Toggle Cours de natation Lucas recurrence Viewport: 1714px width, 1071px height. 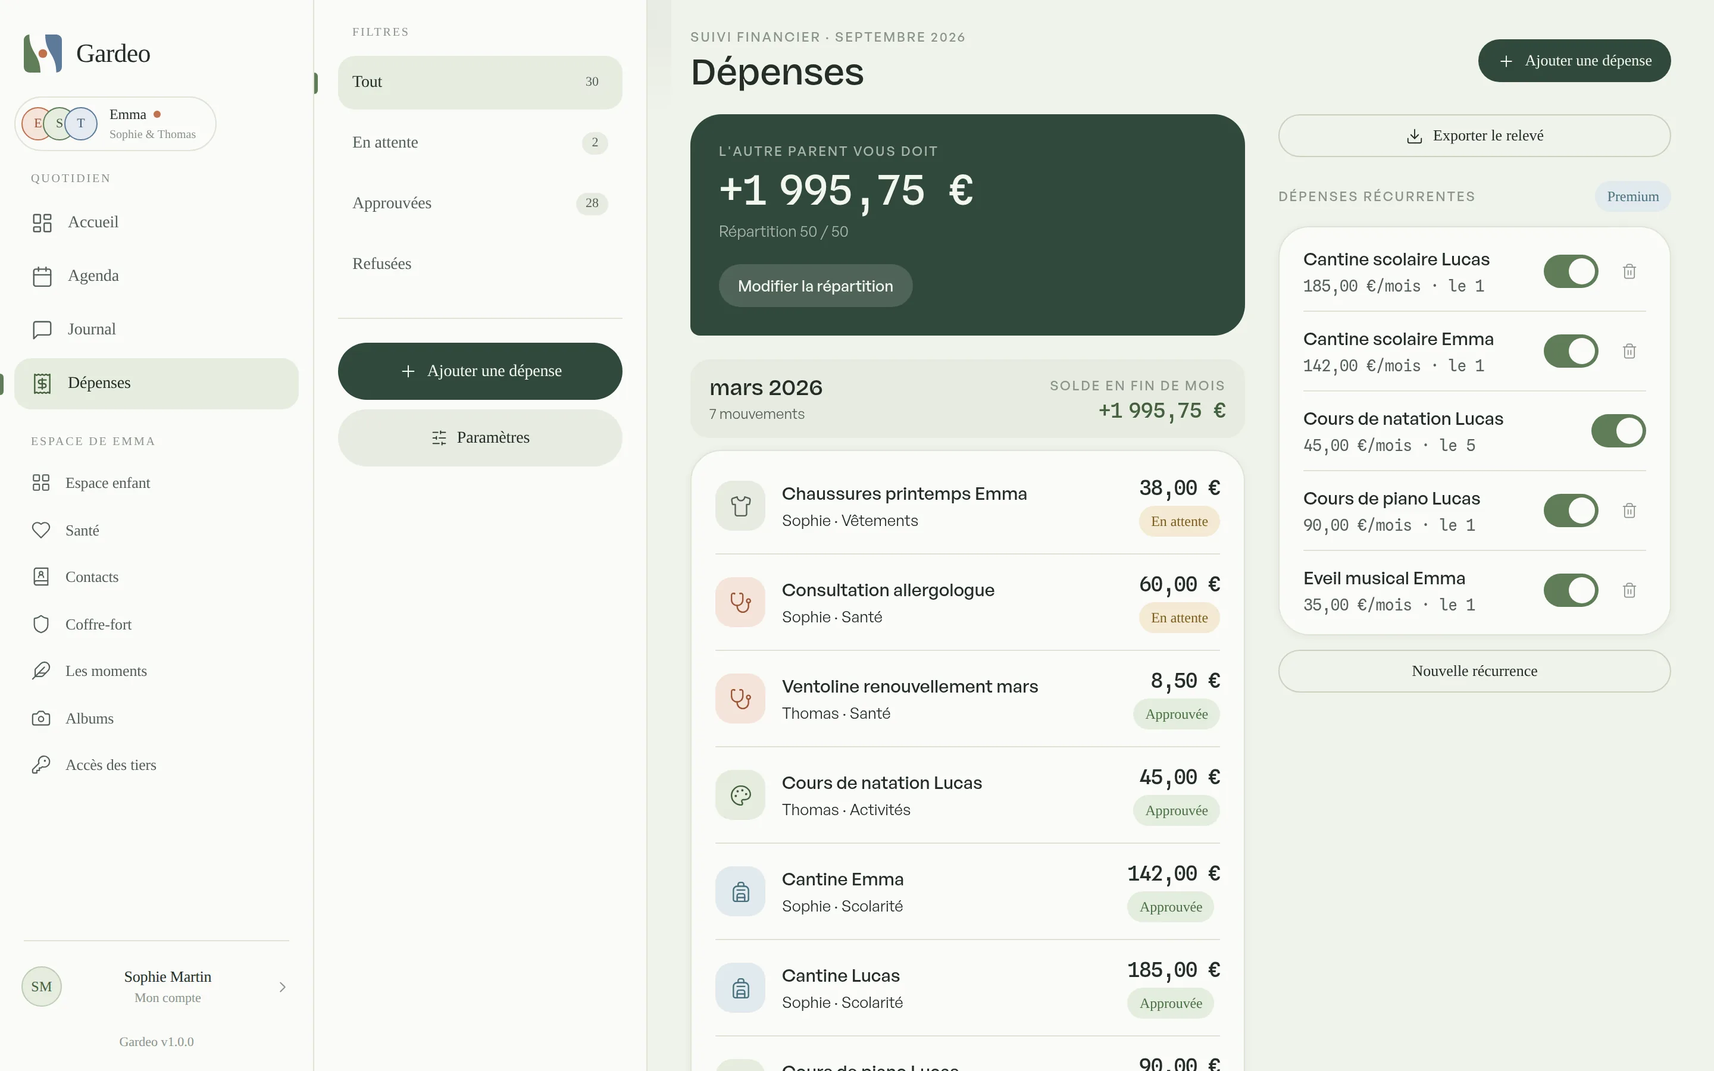click(1618, 431)
